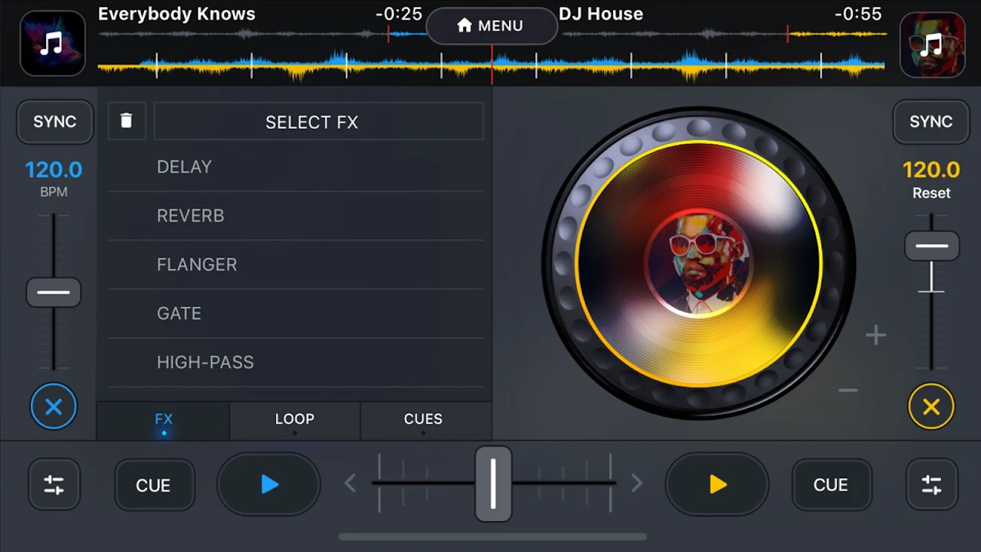Viewport: 981px width, 552px height.
Task: Close right deck panel with yellow X
Action: pyautogui.click(x=931, y=406)
